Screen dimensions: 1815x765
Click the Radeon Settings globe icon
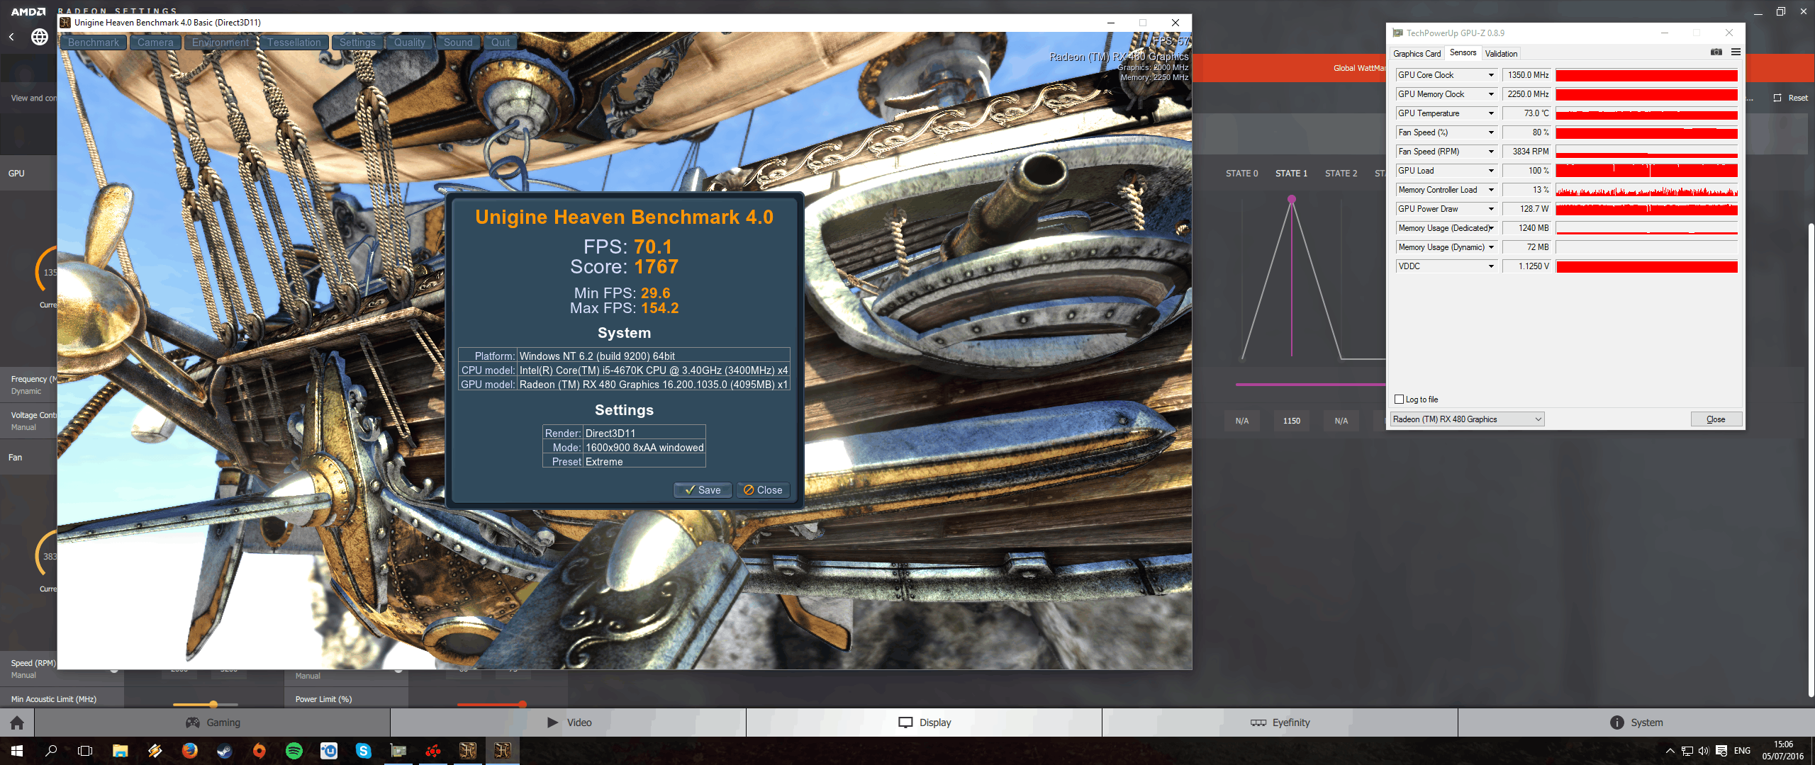40,37
